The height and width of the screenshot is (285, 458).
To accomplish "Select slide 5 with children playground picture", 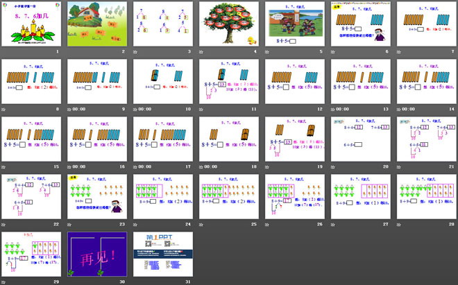I will pos(295,24).
